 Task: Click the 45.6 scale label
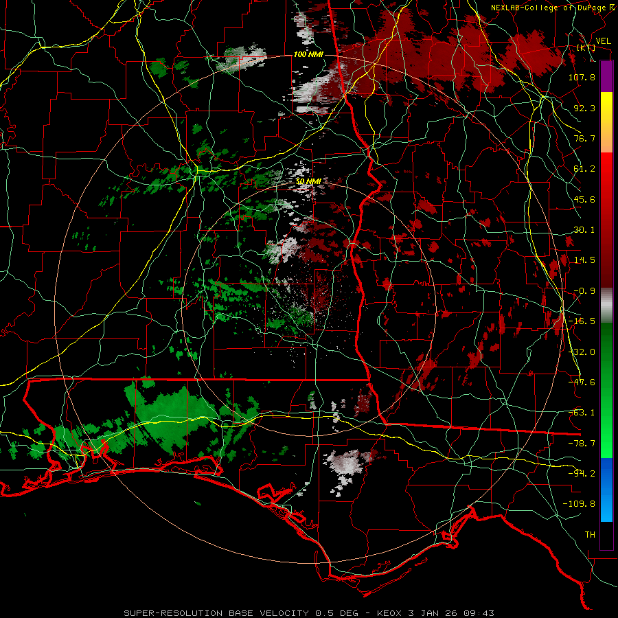(584, 199)
